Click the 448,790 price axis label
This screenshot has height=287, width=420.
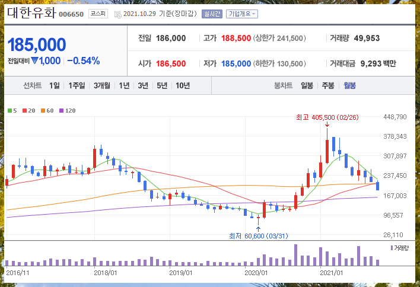pyautogui.click(x=395, y=117)
